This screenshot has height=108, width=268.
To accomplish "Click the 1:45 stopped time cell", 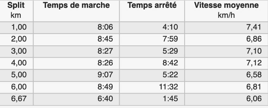I will coord(152,99).
